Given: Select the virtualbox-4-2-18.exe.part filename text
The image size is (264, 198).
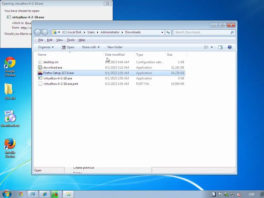Looking at the screenshot, I should pos(61,84).
